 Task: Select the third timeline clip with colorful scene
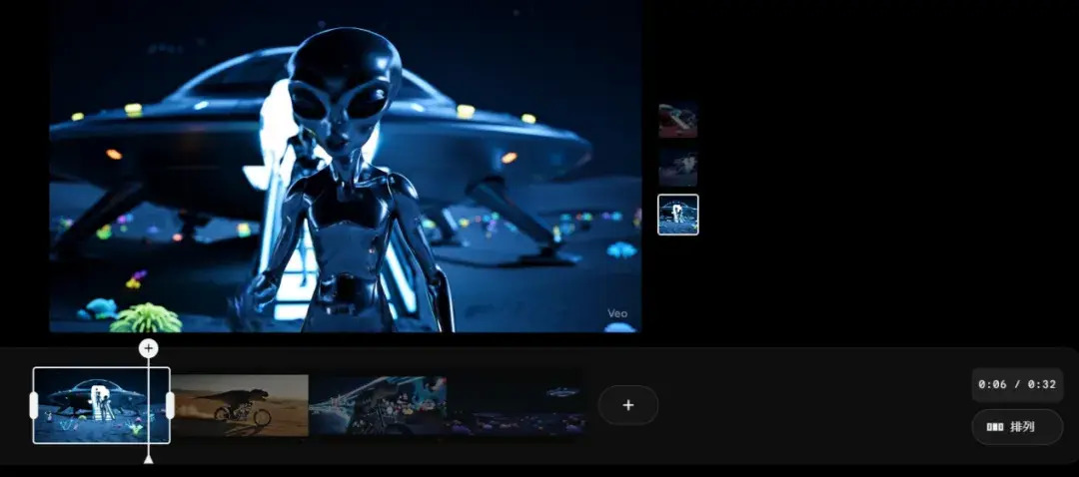(x=377, y=405)
